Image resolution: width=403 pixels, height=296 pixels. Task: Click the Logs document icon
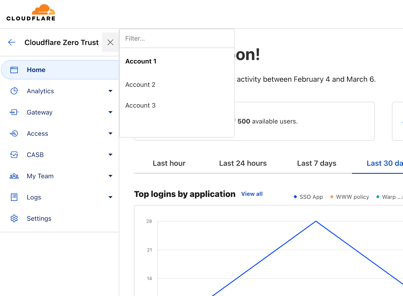[14, 197]
